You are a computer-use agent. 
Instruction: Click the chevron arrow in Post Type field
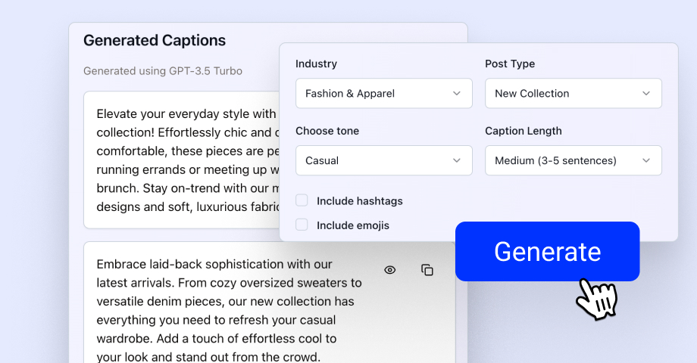coord(646,94)
